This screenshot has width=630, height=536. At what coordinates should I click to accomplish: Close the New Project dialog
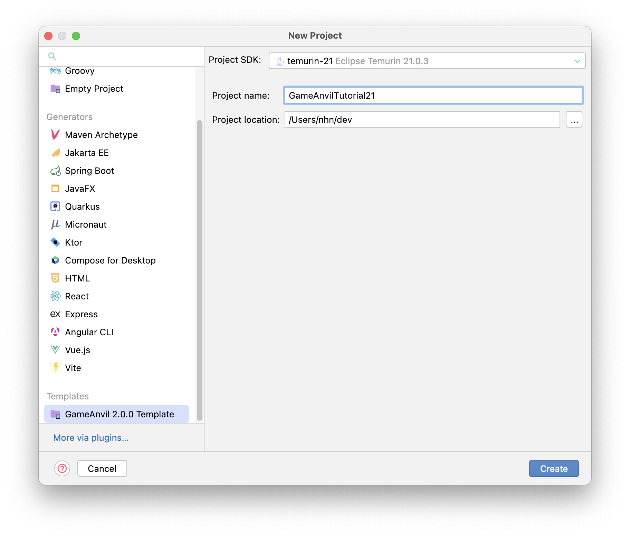coord(48,36)
